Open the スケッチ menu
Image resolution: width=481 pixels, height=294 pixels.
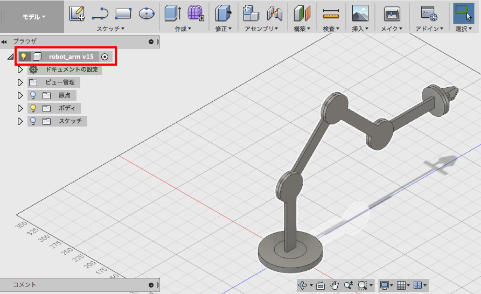tap(110, 29)
